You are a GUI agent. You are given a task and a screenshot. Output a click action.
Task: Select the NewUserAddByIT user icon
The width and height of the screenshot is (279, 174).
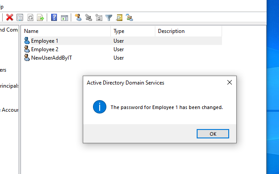pyautogui.click(x=27, y=58)
